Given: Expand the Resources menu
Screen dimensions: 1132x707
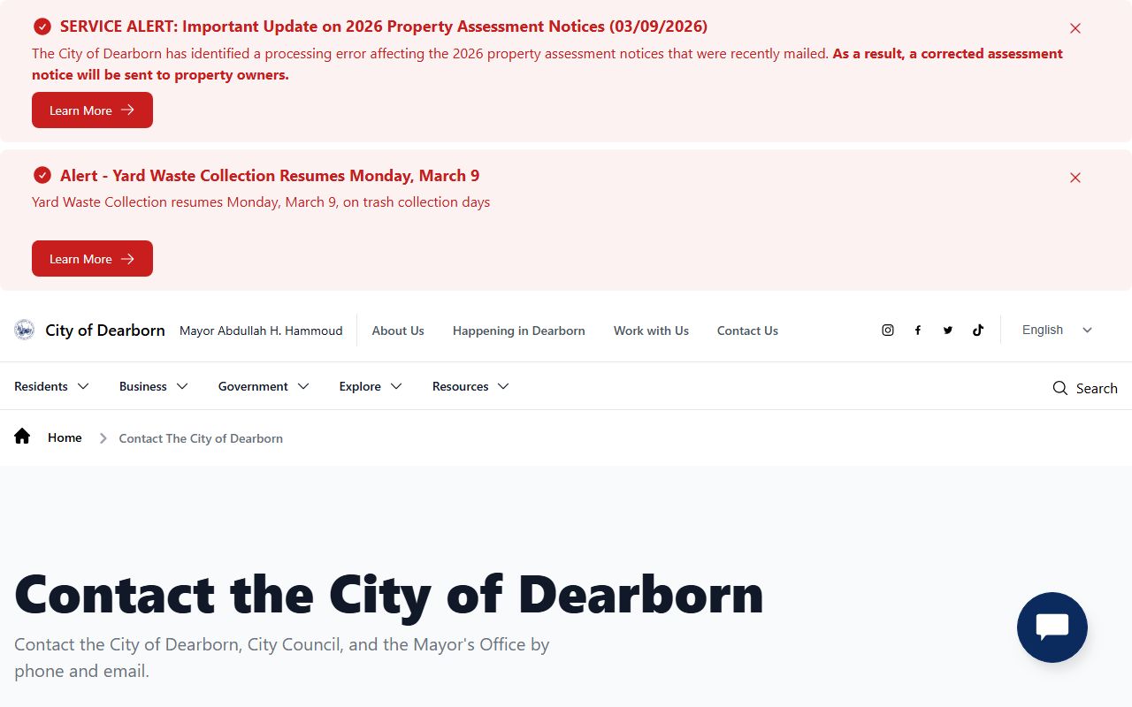Looking at the screenshot, I should pos(470,386).
